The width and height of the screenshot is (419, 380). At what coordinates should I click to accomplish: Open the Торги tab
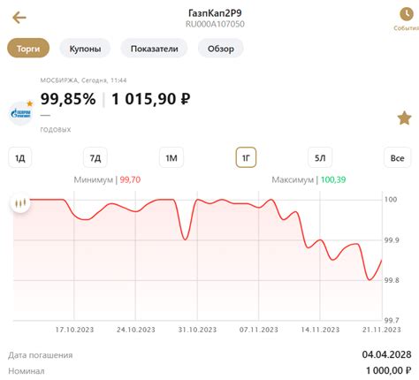(28, 49)
